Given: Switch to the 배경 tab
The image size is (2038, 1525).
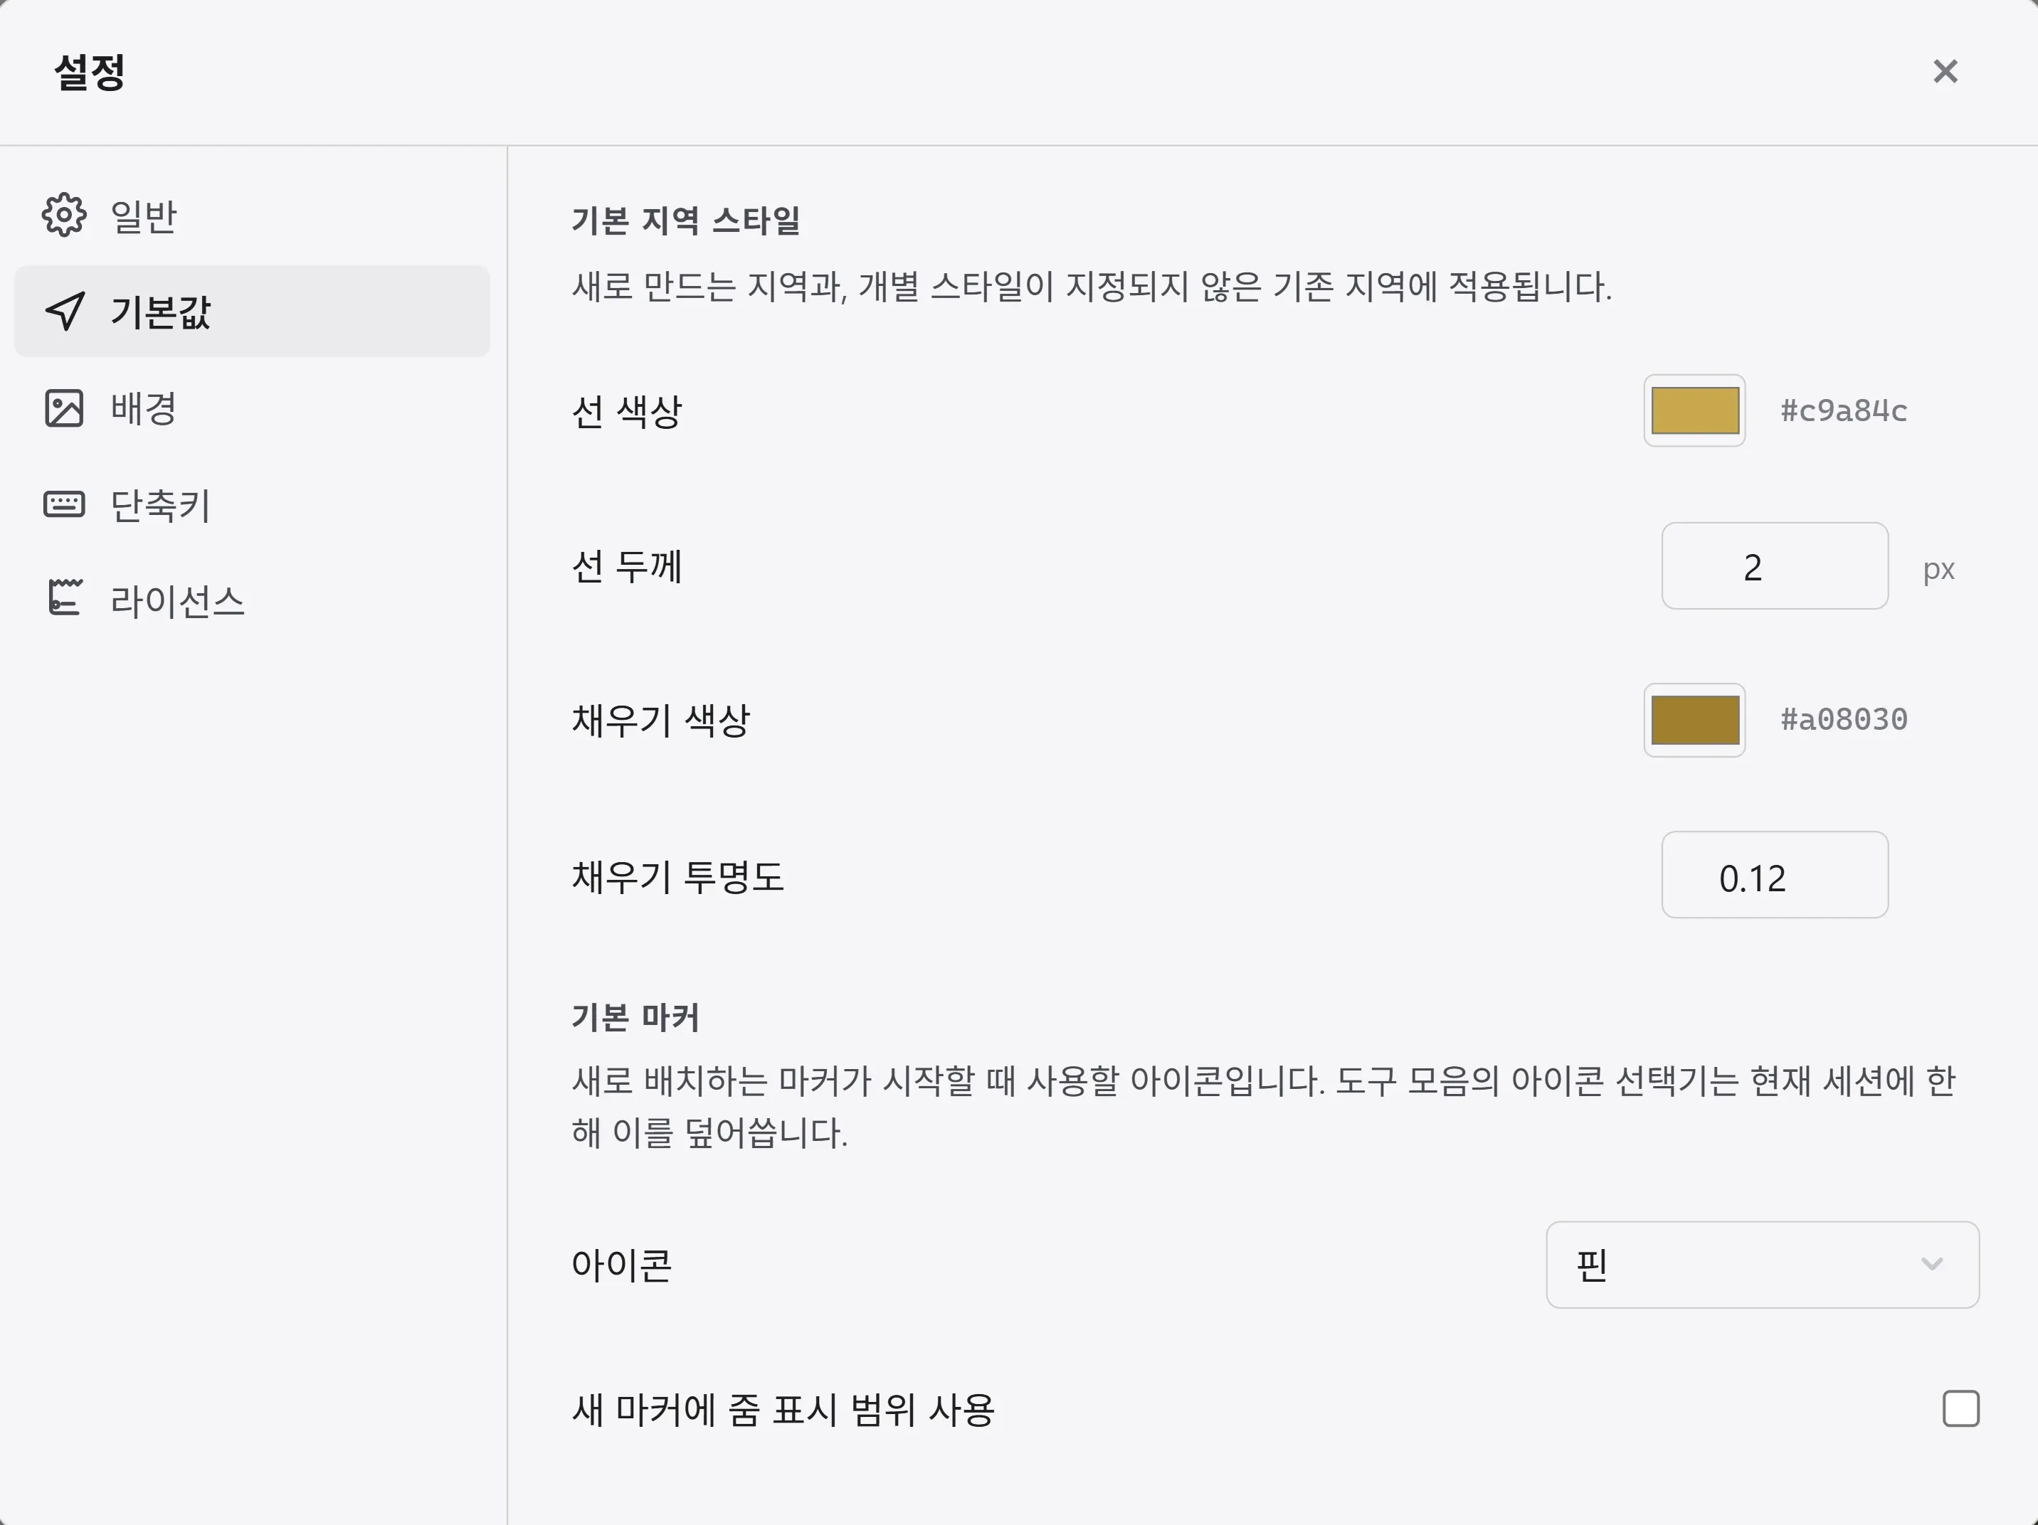Looking at the screenshot, I should pyautogui.click(x=251, y=408).
